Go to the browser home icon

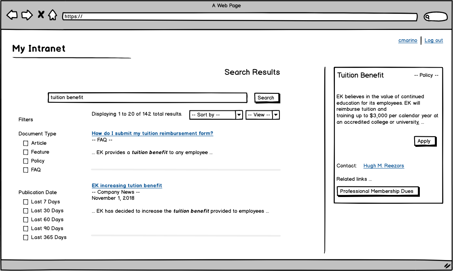(x=52, y=15)
